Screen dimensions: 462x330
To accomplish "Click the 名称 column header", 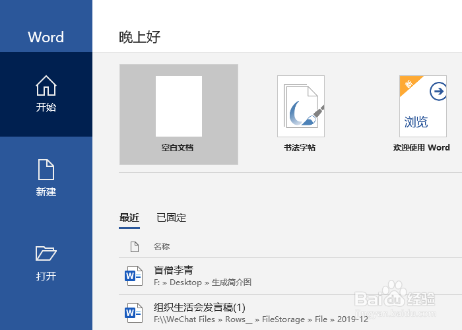I will pyautogui.click(x=162, y=247).
